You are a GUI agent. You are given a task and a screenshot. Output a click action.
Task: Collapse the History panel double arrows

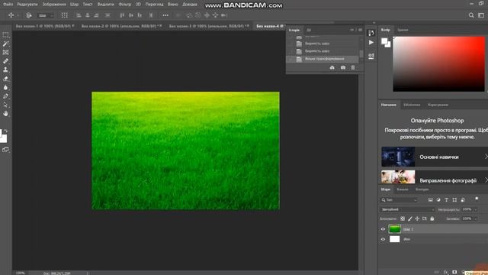352,30
